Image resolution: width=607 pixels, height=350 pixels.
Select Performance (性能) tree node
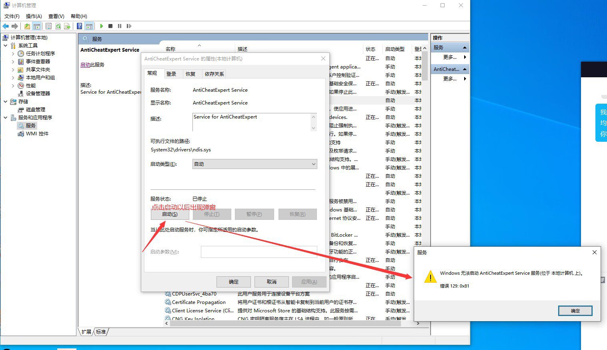[x=31, y=85]
